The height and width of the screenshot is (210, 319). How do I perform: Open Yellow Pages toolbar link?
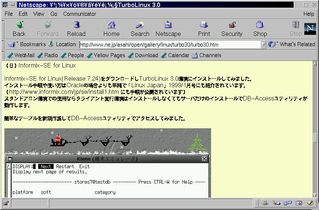point(106,55)
